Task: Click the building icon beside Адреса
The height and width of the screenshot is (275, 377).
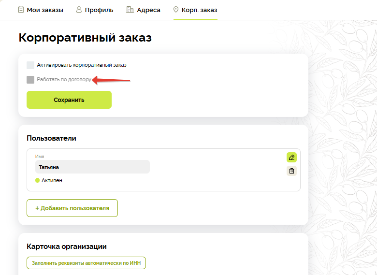Action: point(130,10)
